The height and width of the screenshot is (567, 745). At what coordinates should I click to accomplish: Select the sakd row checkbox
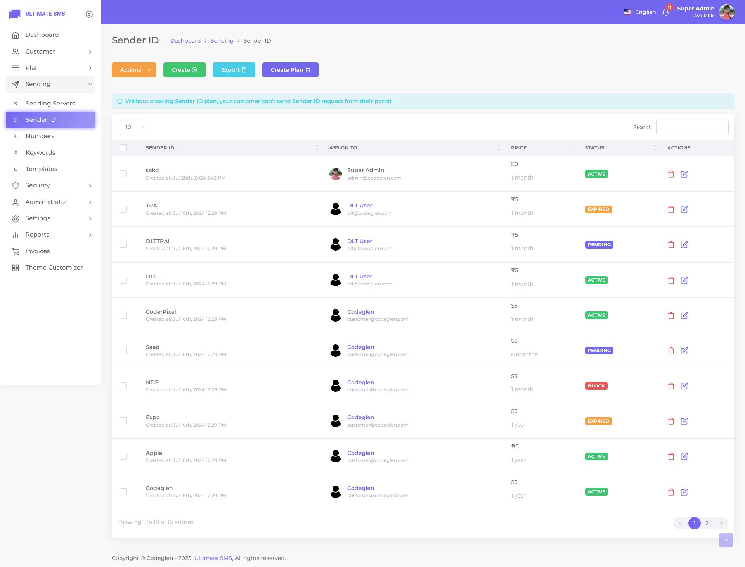click(x=123, y=174)
